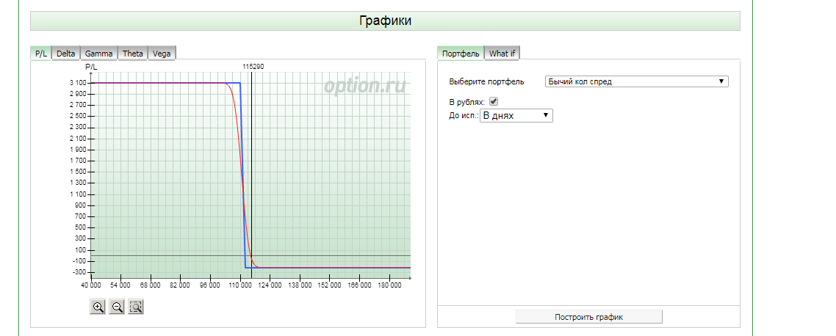Select the Портфель tab

coord(461,54)
